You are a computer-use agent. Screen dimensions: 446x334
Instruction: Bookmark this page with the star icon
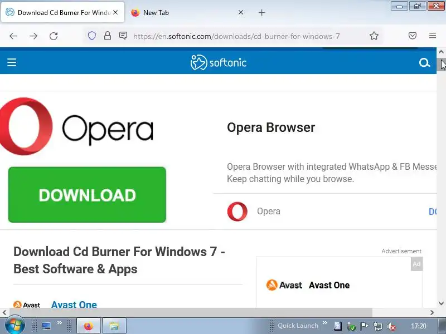tap(374, 36)
